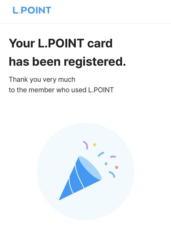Click the letter L in the header logo
The width and height of the screenshot is (171, 228).
click(x=15, y=10)
